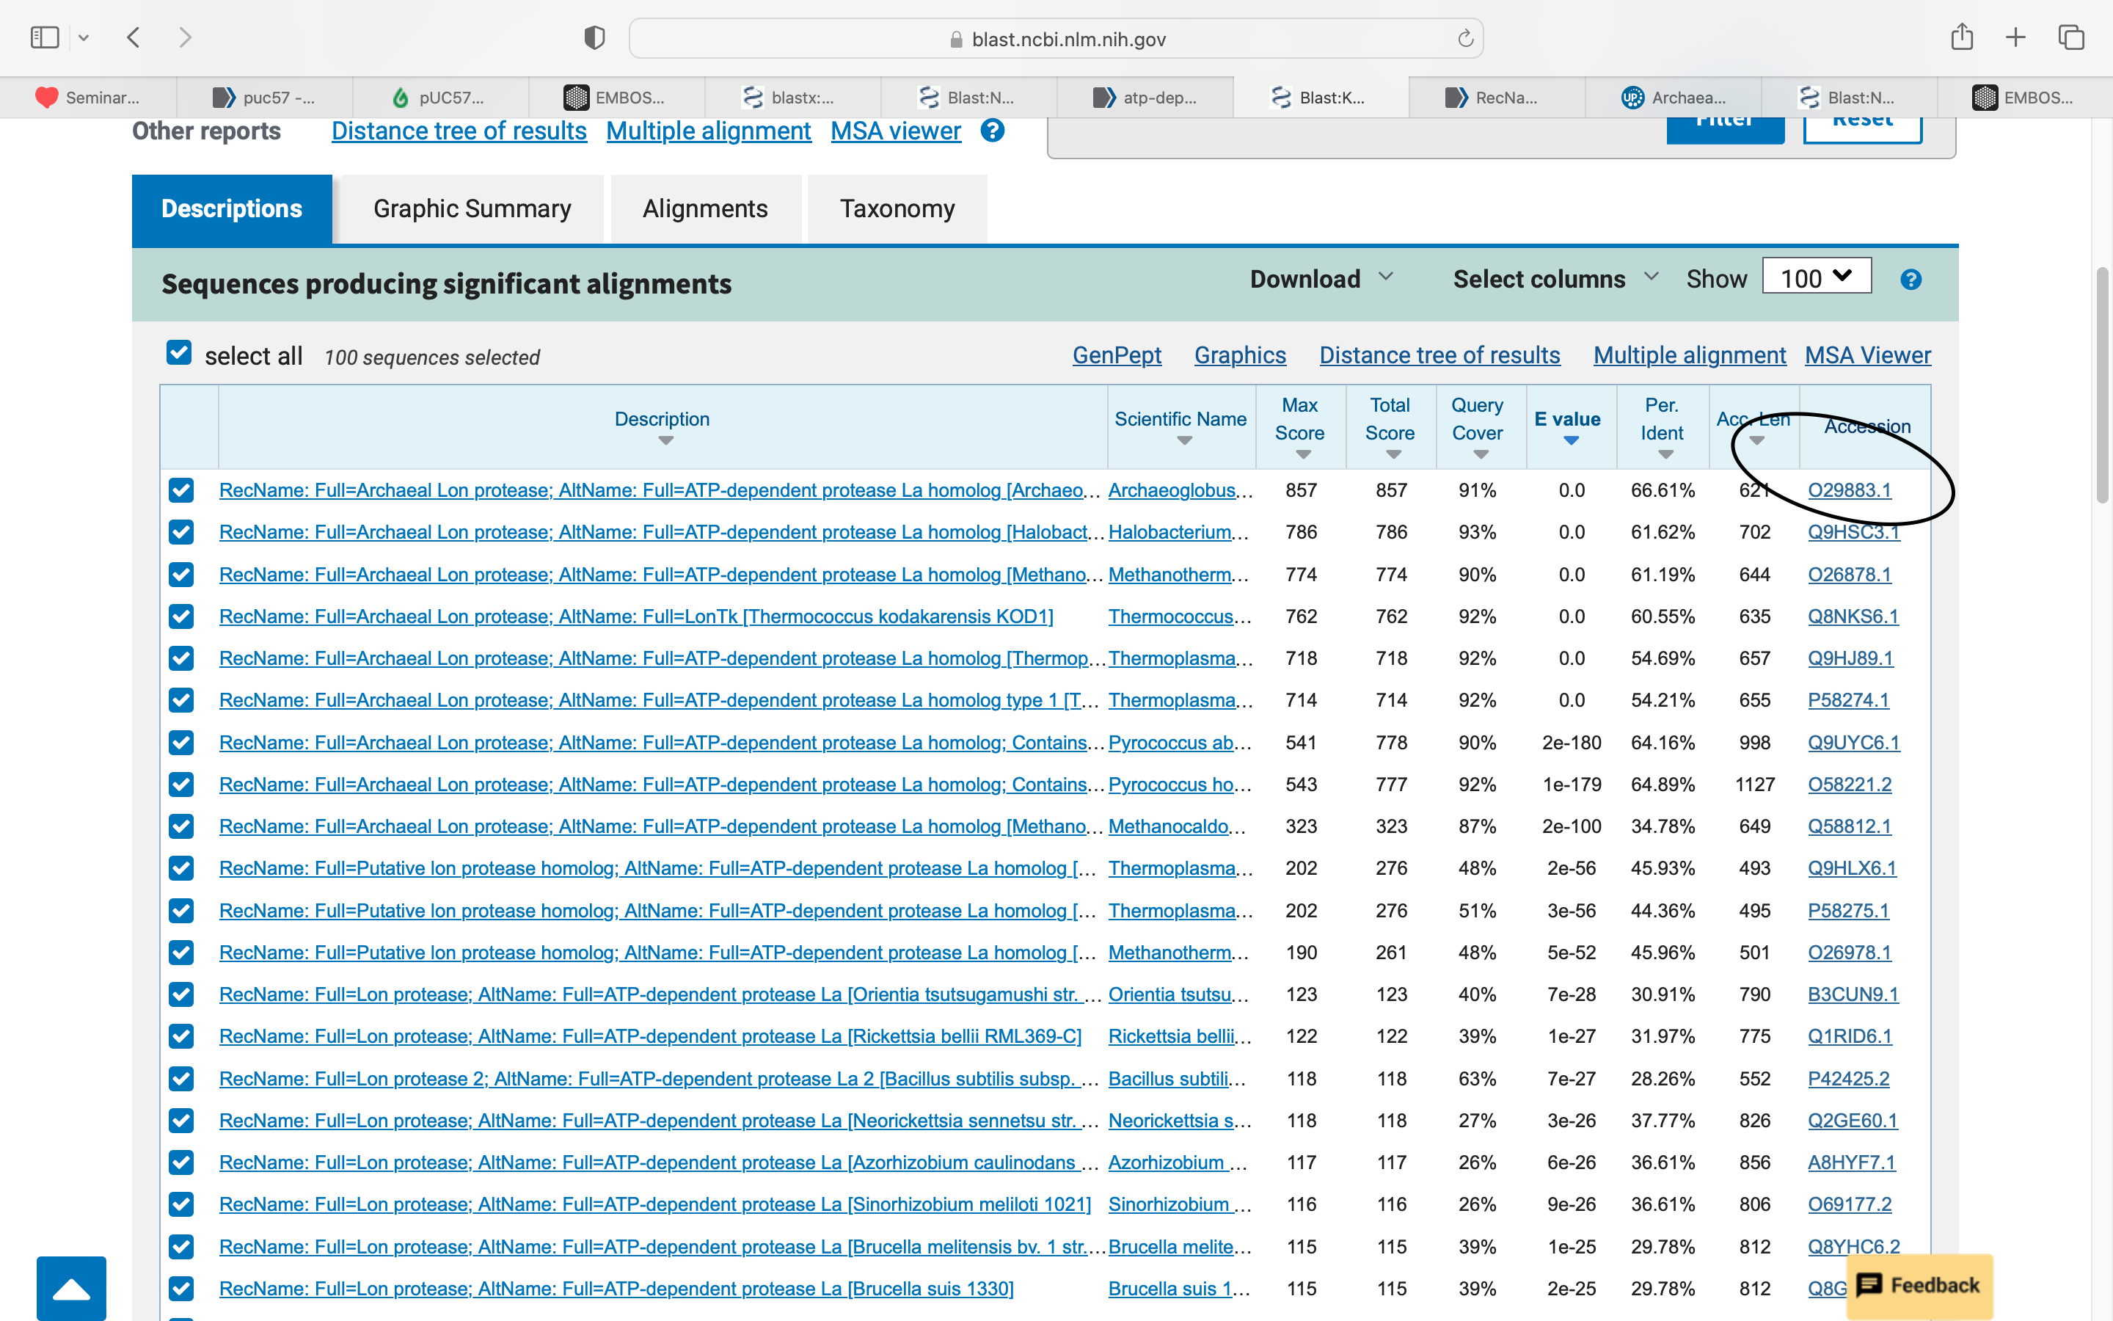The height and width of the screenshot is (1321, 2113).
Task: Sort by the Max Score column arrow
Action: [1303, 455]
